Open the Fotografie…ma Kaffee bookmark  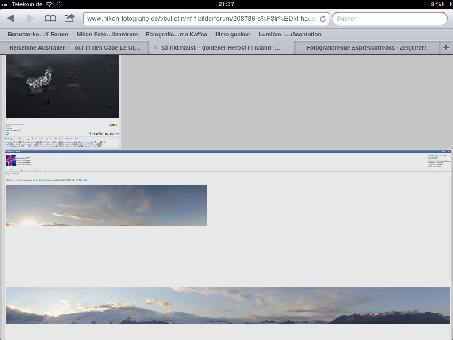click(177, 35)
